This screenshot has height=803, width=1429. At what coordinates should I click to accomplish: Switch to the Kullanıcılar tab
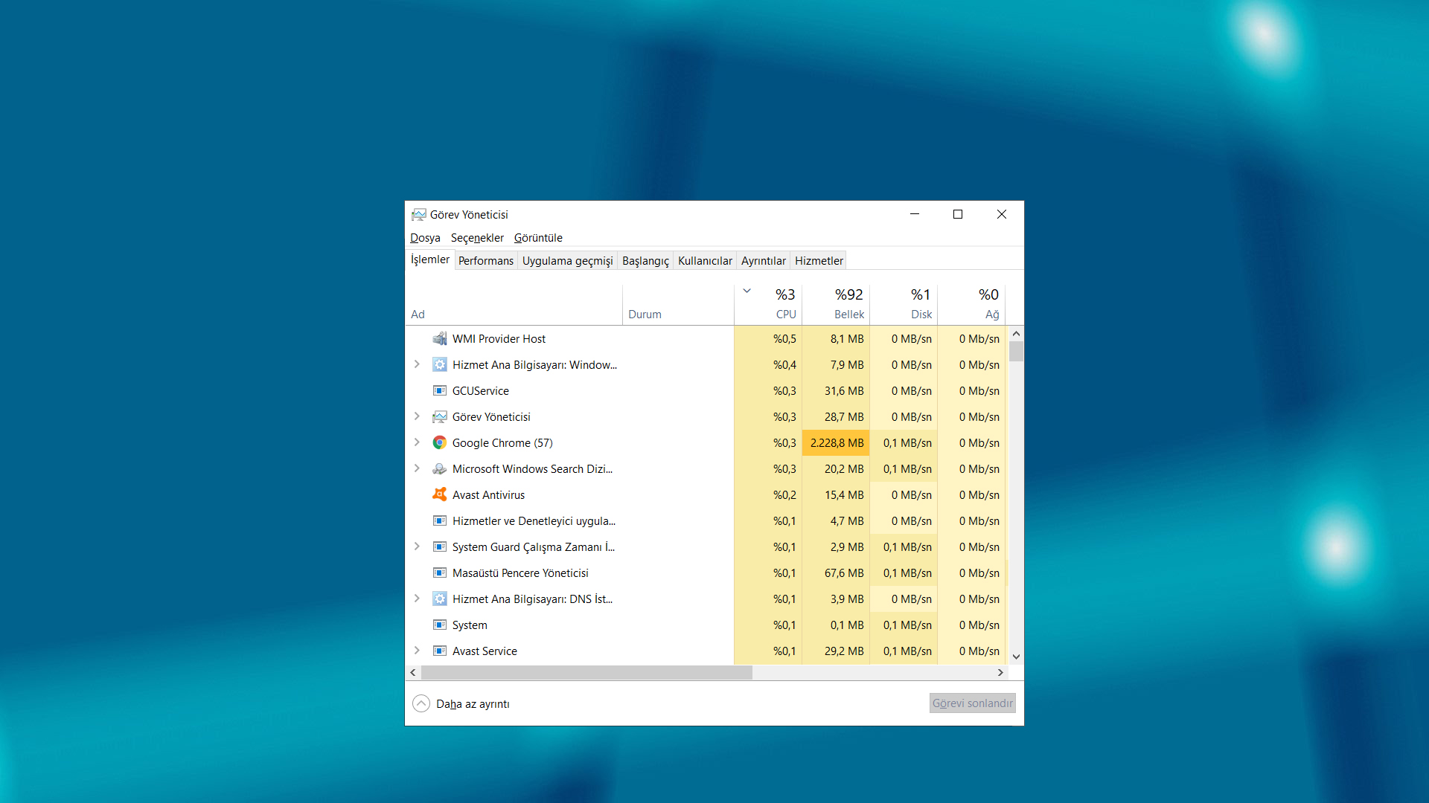pos(705,261)
